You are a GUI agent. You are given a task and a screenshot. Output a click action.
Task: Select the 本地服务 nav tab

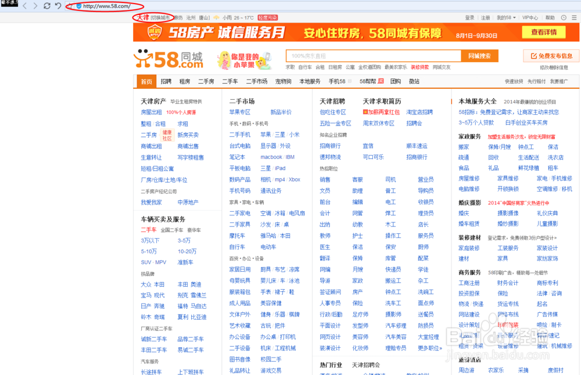click(x=310, y=81)
